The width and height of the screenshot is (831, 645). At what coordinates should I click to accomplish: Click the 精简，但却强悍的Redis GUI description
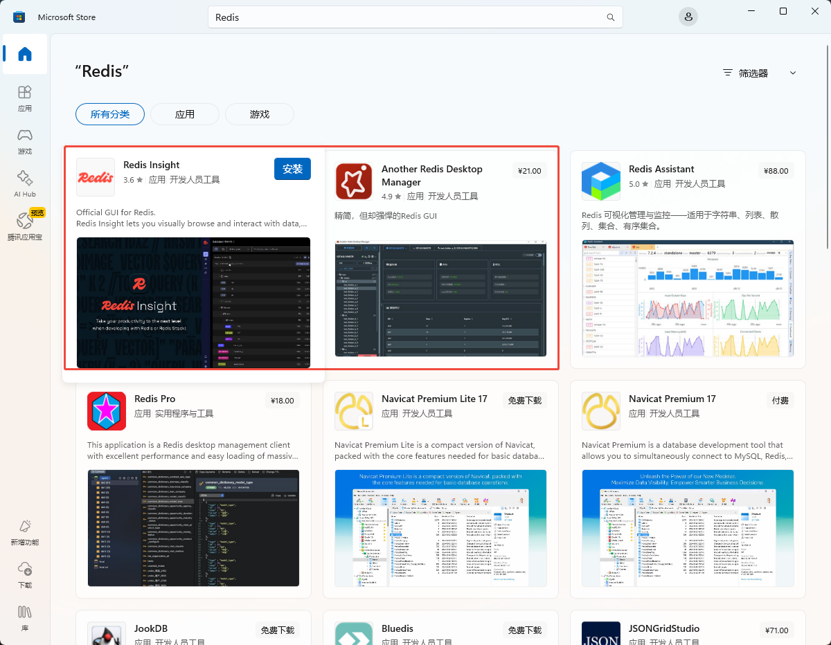point(386,216)
